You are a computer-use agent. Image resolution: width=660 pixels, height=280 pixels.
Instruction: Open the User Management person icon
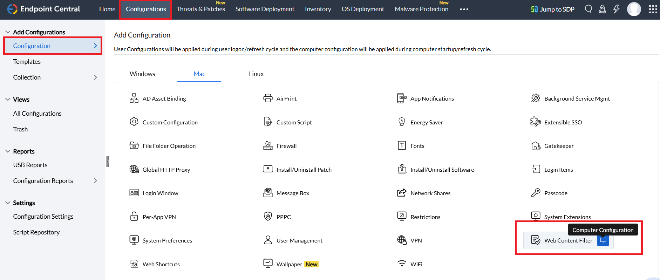click(x=268, y=240)
